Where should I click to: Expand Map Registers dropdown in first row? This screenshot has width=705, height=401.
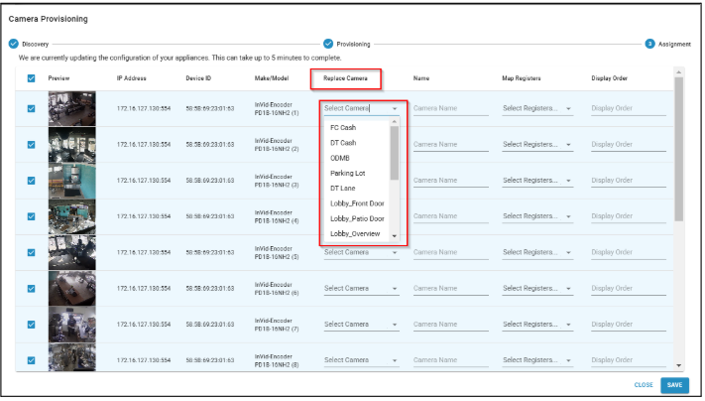pos(536,108)
